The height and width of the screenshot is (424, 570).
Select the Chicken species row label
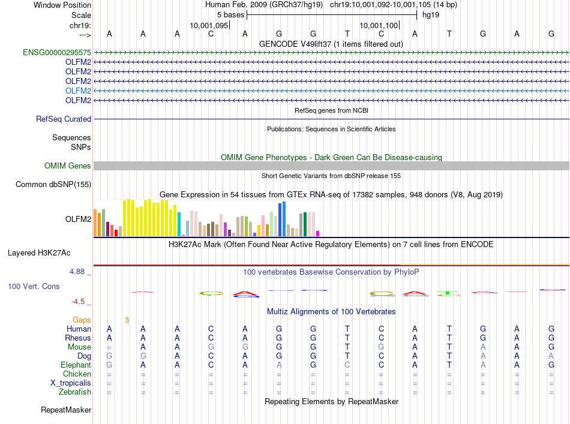coord(77,374)
